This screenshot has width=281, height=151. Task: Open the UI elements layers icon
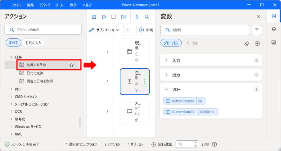(274, 29)
